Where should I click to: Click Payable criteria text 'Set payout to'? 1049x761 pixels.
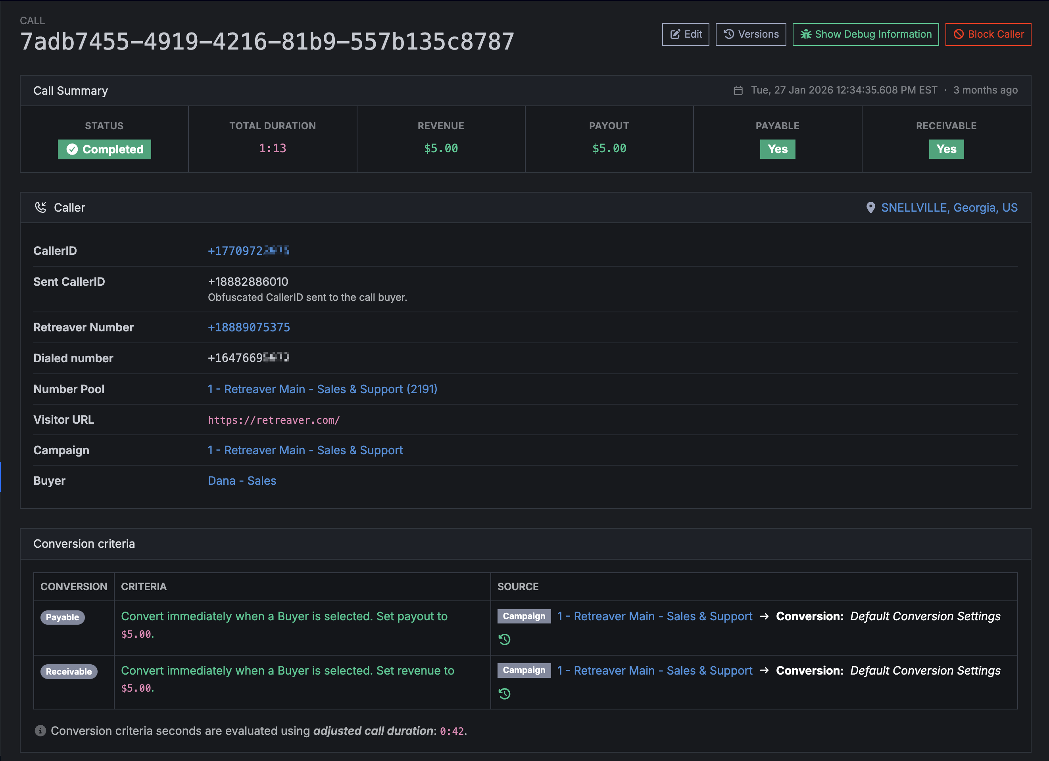coord(412,616)
